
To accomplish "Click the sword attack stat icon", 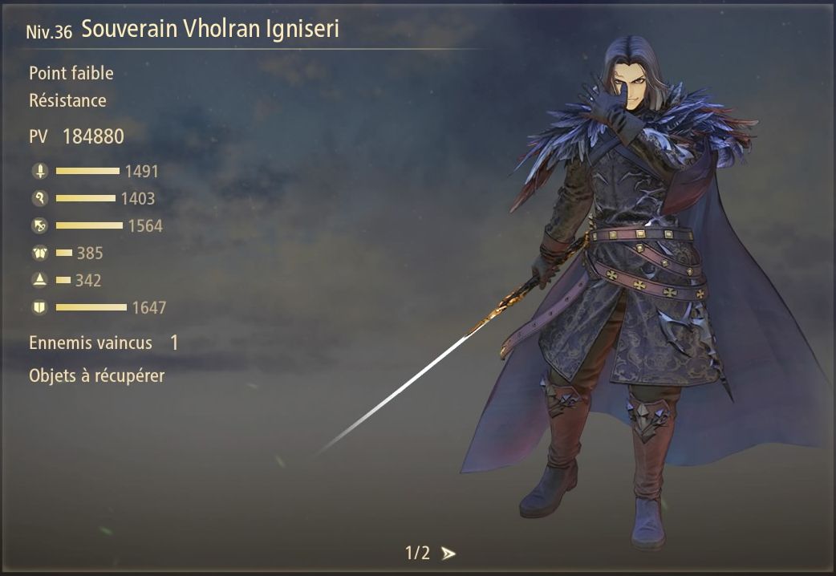I will [40, 171].
